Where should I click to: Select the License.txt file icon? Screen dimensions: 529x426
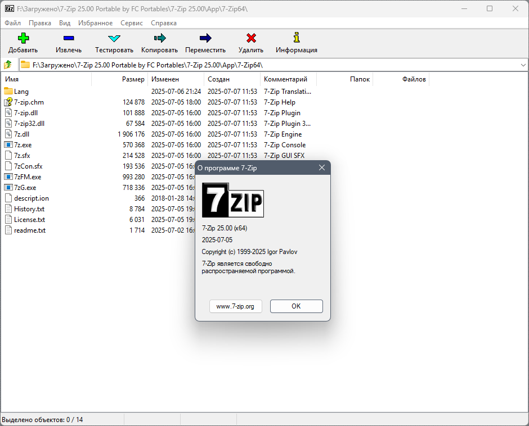tap(8, 219)
